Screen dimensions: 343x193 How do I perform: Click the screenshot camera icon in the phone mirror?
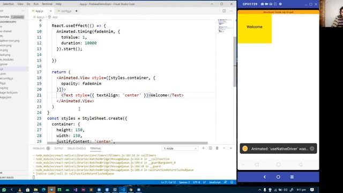[x=262, y=4]
